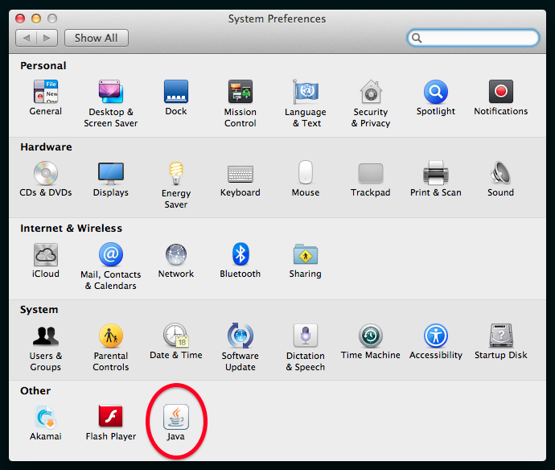
Task: Click the Energy Saver icon
Action: tap(175, 174)
